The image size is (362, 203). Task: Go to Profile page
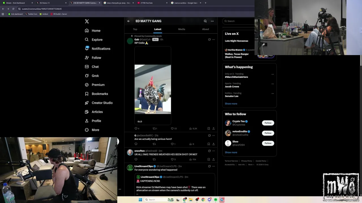coord(93,121)
